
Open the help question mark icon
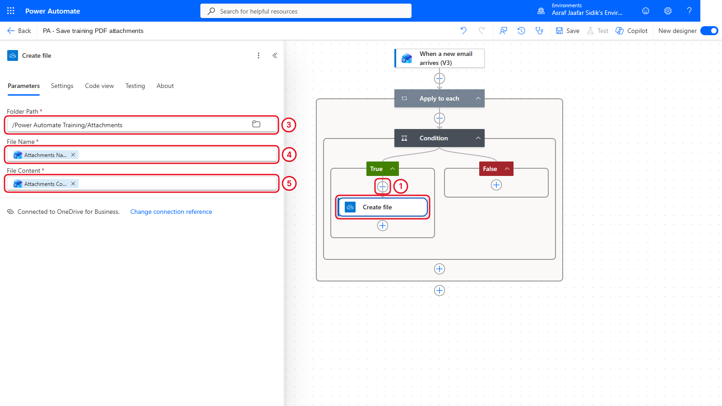click(689, 11)
